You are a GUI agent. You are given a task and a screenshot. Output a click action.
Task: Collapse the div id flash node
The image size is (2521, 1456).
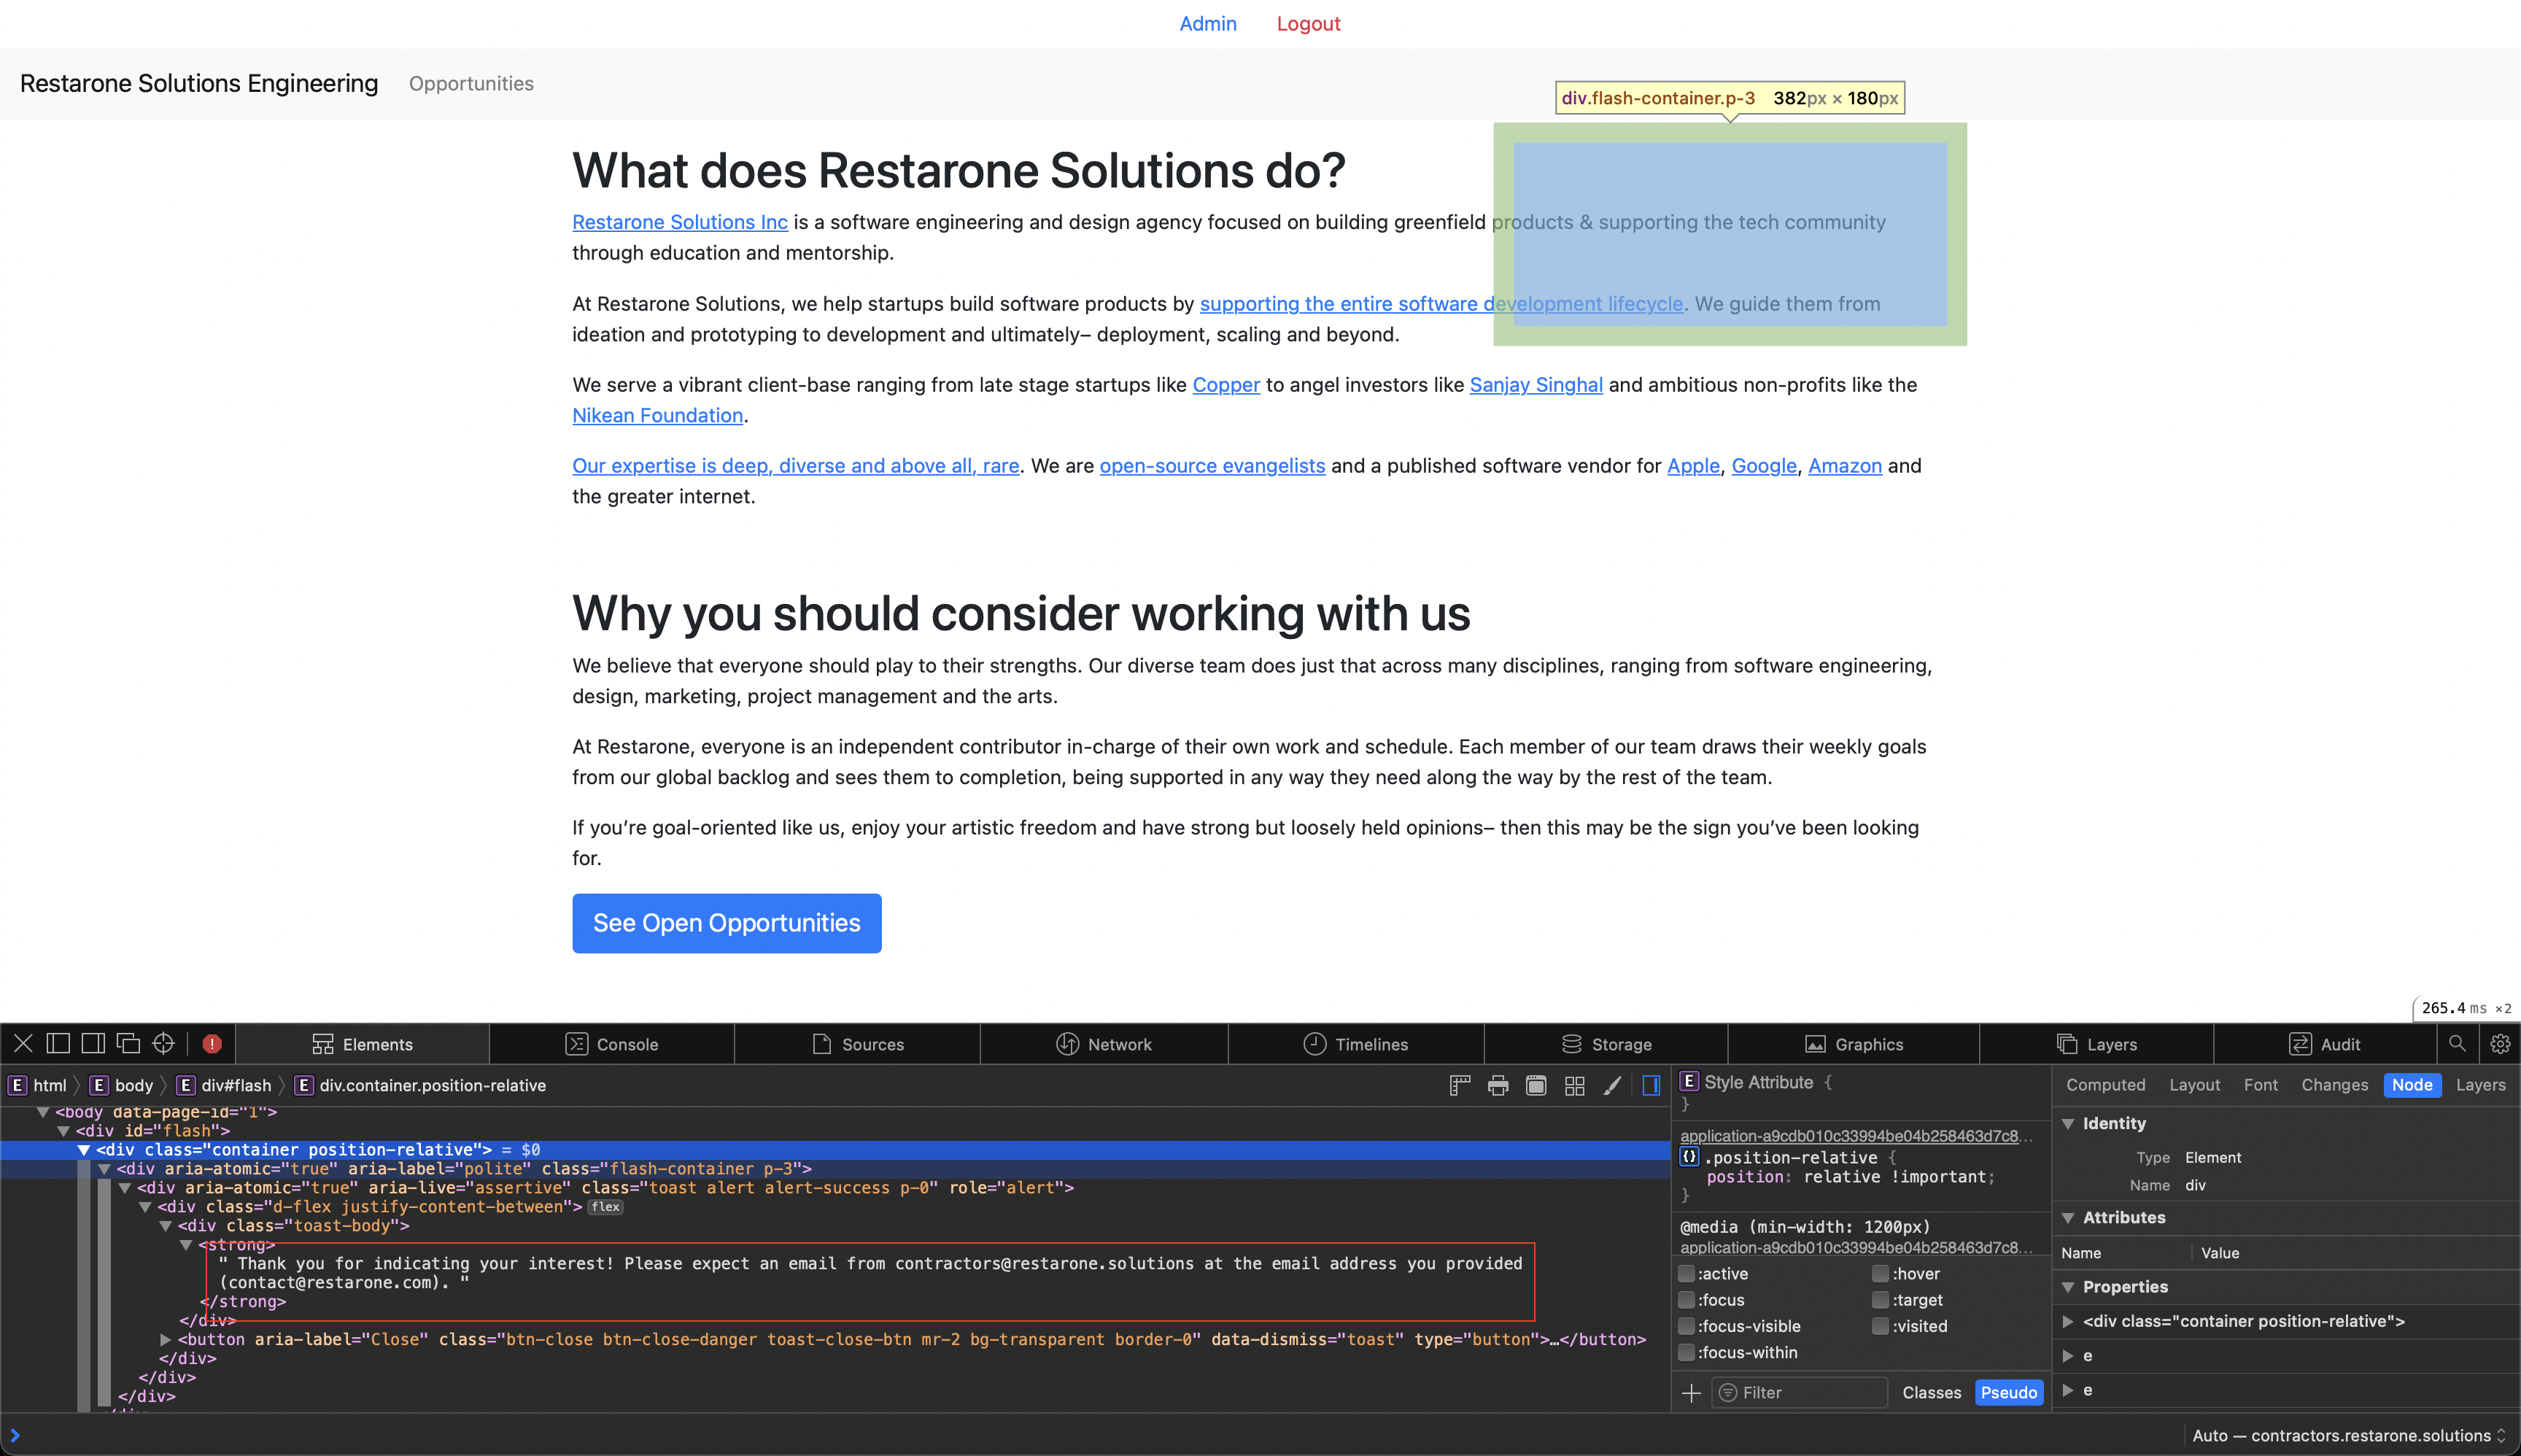(63, 1131)
